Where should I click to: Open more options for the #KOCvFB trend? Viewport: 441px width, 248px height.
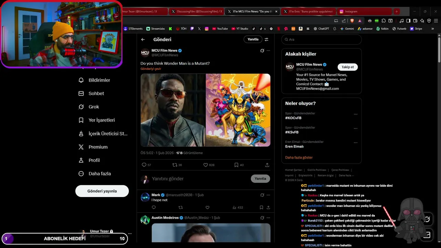[x=356, y=114]
